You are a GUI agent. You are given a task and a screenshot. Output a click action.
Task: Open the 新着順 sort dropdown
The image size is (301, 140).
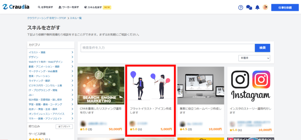(254, 58)
